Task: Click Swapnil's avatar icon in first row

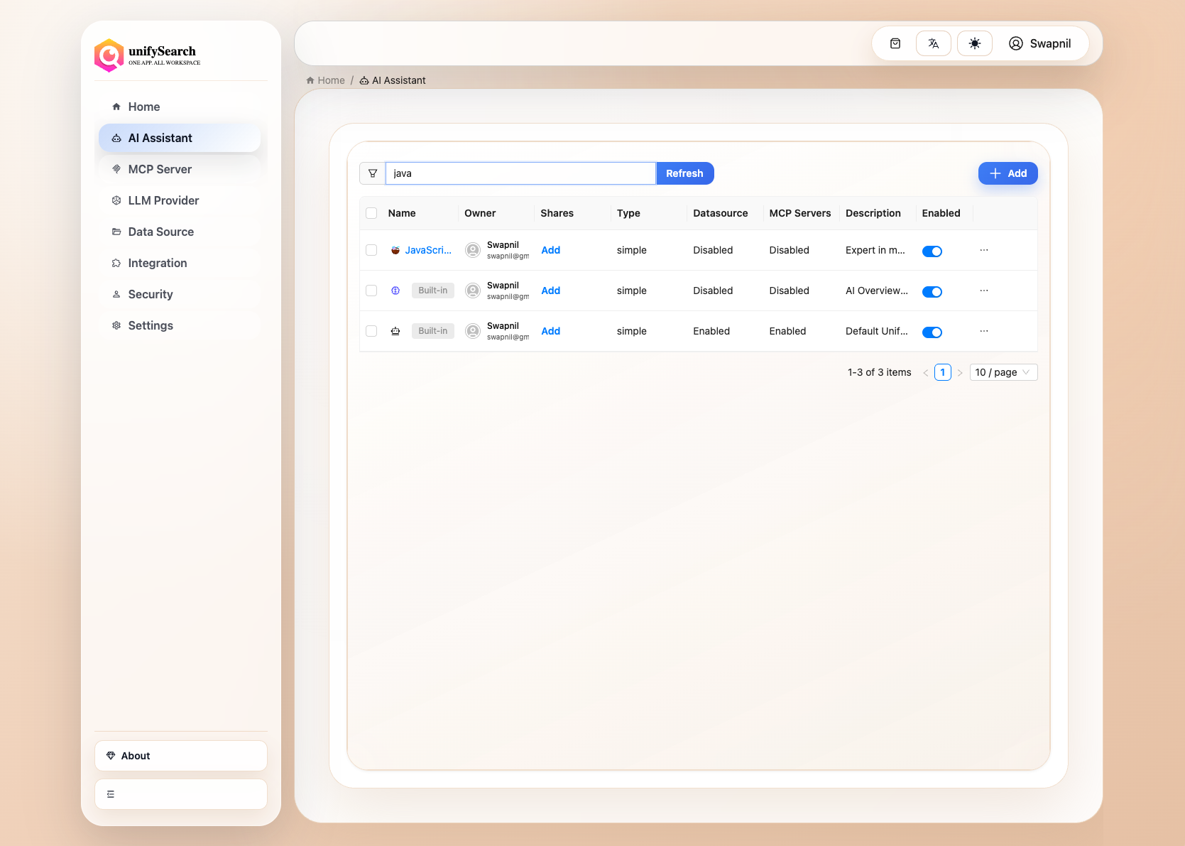Action: [x=472, y=250]
